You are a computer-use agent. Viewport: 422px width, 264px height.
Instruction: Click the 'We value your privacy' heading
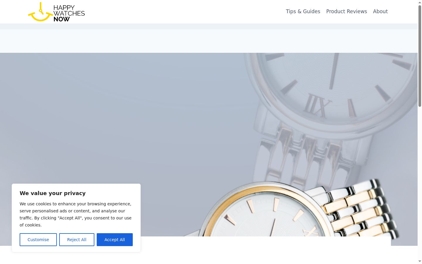[53, 193]
